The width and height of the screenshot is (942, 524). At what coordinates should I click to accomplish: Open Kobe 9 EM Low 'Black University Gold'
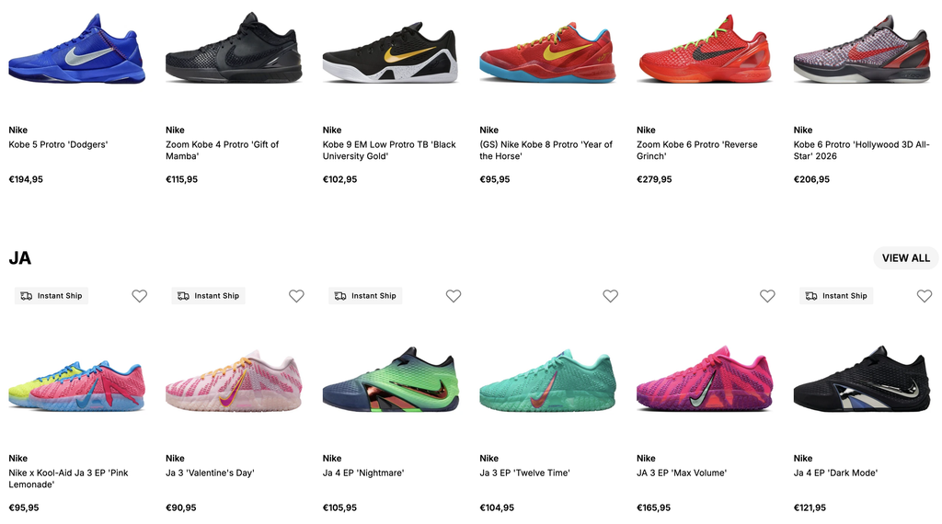[x=389, y=150]
